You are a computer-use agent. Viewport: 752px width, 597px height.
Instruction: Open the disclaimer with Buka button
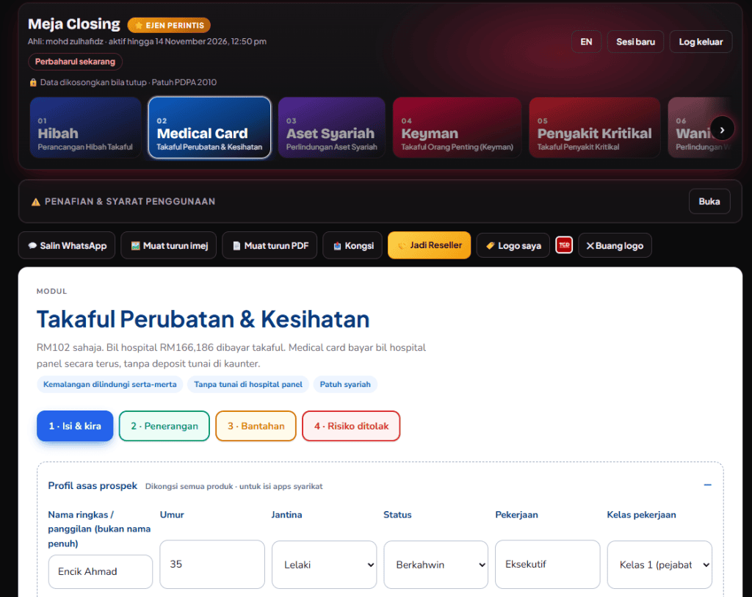[x=709, y=201]
